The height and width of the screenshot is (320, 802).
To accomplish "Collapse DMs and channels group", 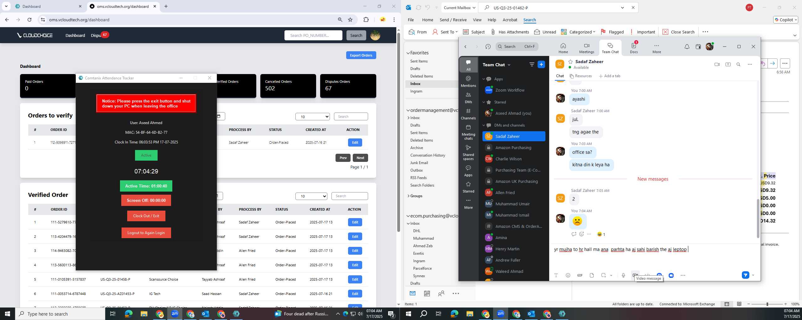I will 484,125.
